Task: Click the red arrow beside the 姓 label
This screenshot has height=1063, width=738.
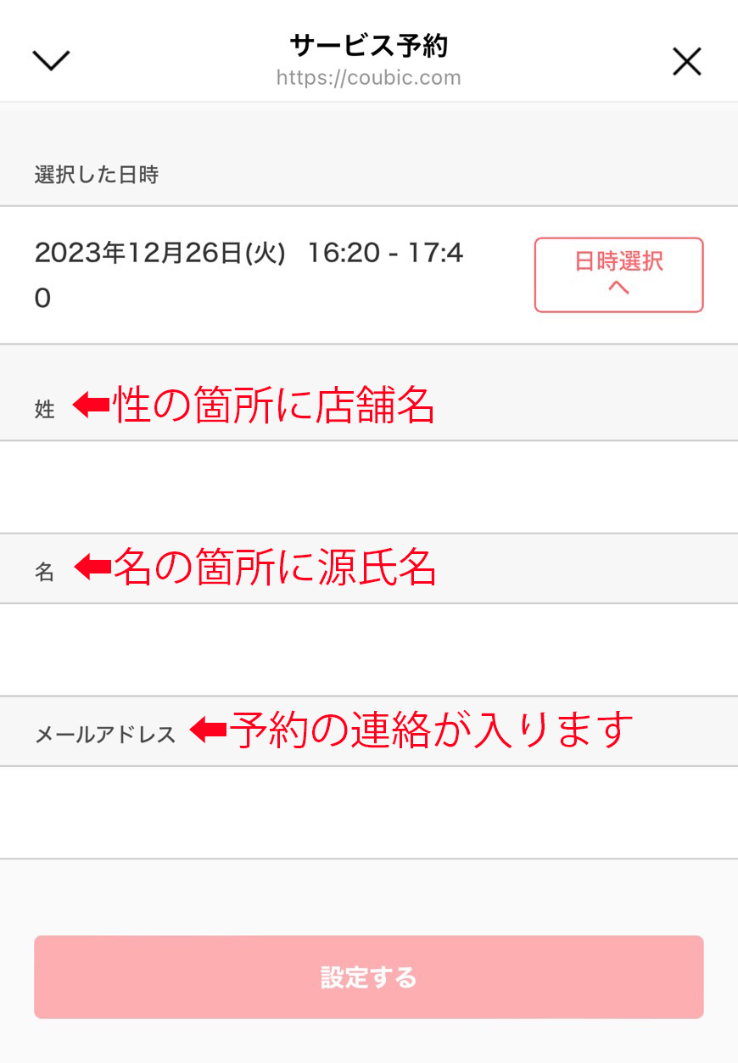Action: [91, 406]
